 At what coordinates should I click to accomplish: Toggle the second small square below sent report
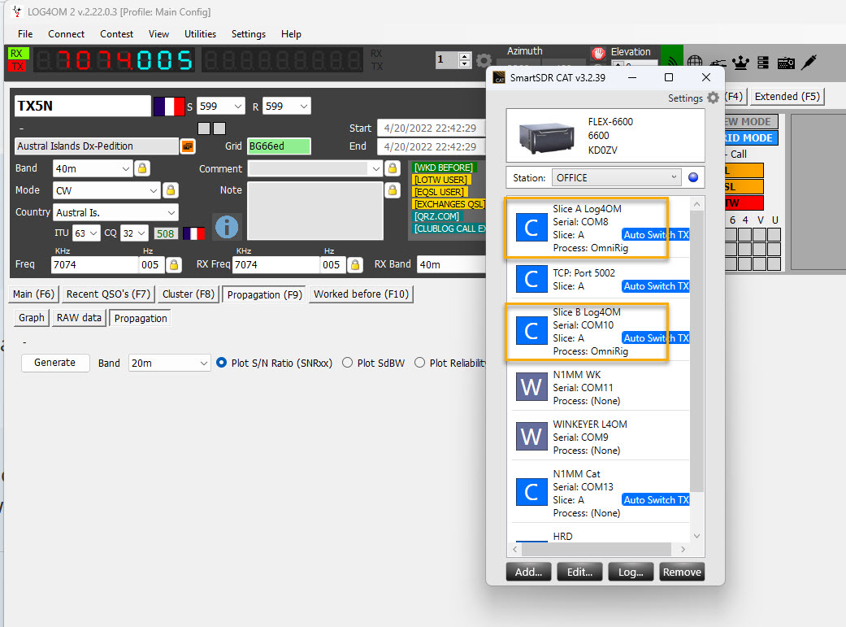coord(219,128)
